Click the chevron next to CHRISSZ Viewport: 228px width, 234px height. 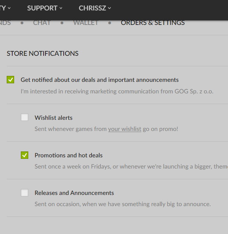[109, 8]
